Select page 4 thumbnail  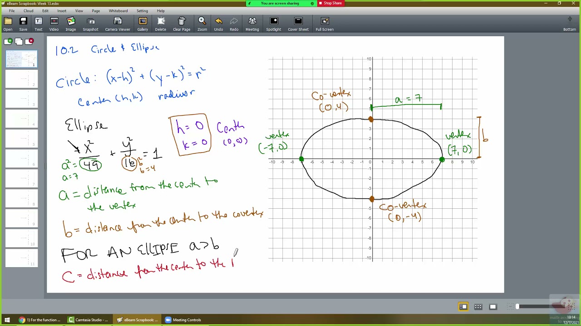21,119
